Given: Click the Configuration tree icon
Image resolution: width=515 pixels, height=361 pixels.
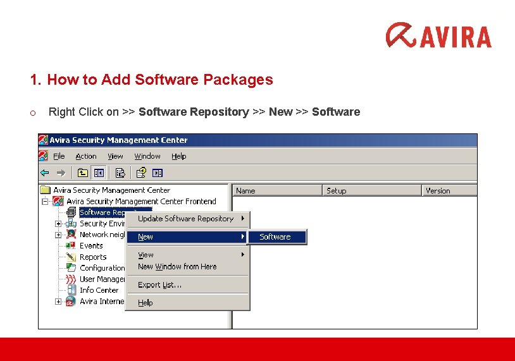Looking at the screenshot, I should pyautogui.click(x=71, y=267).
